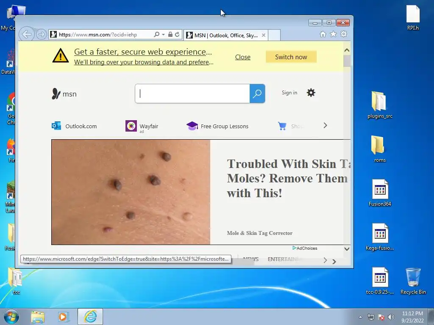
Task: Select the tcc-0.9.25 desktop icon
Action: click(380, 281)
